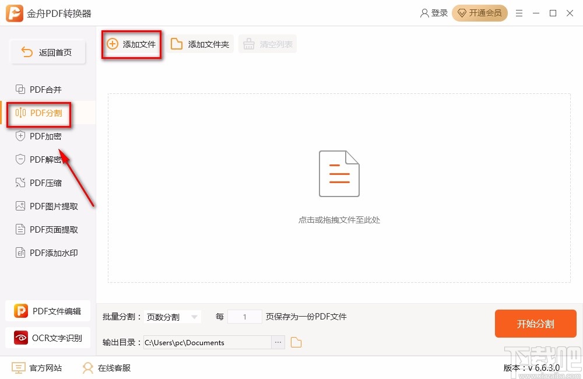
Task: Click the PDF合并 merge icon
Action: tap(20, 89)
